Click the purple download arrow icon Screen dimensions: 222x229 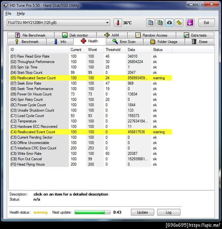[x=190, y=23]
